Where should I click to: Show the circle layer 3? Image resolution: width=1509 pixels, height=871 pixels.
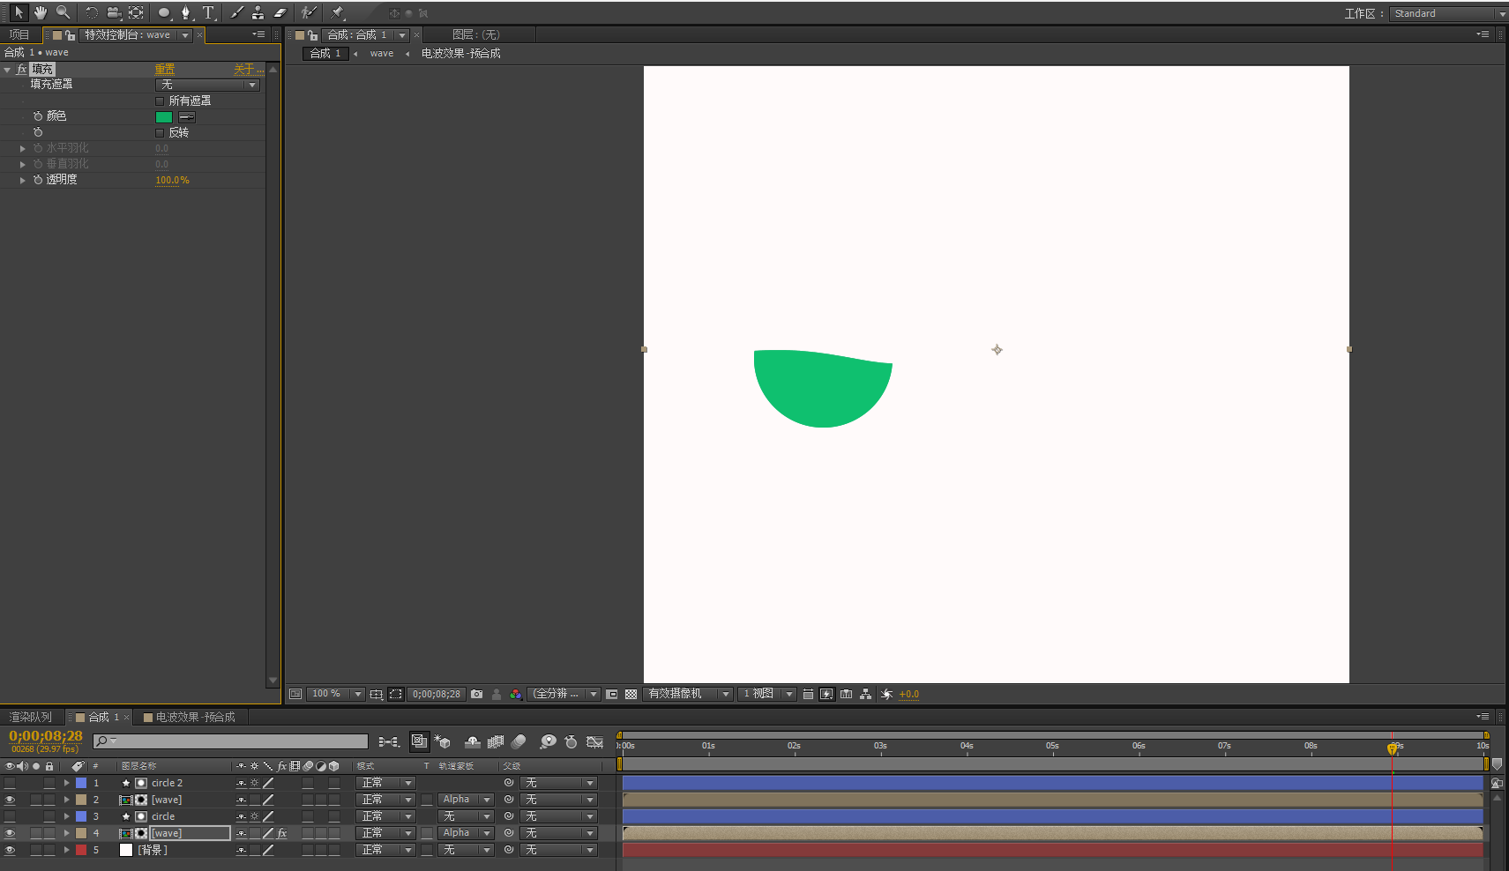(10, 816)
